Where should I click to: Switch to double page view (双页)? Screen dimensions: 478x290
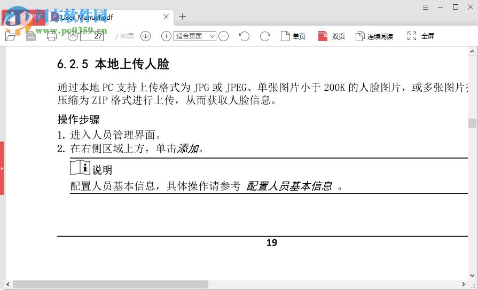(x=331, y=36)
